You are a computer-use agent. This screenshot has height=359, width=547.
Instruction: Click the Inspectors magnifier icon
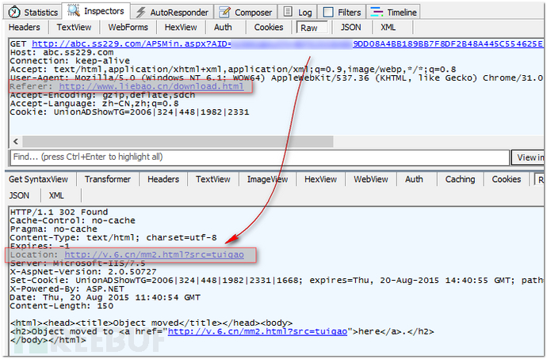click(x=74, y=11)
